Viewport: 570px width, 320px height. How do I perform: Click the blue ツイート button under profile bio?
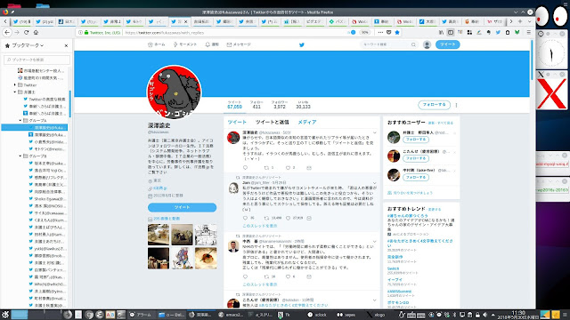tap(182, 207)
